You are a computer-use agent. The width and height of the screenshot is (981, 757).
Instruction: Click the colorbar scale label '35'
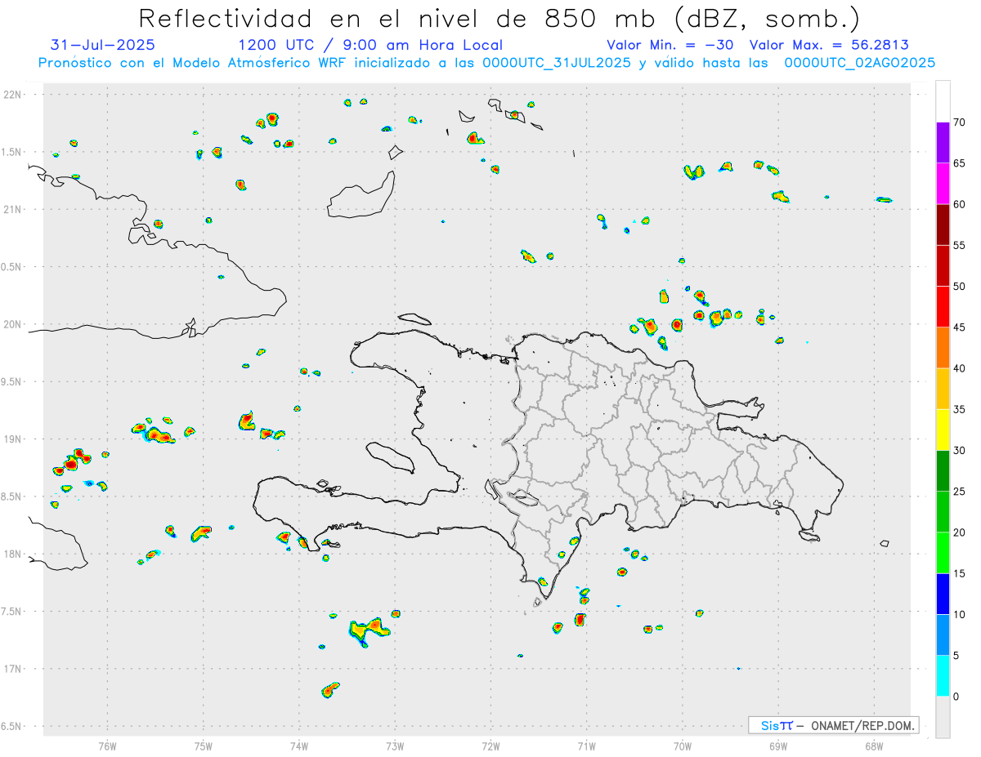[x=960, y=409]
